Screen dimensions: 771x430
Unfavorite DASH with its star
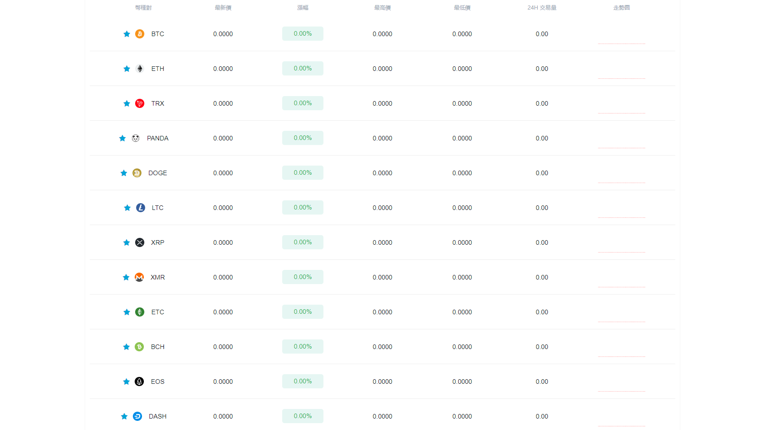point(124,416)
